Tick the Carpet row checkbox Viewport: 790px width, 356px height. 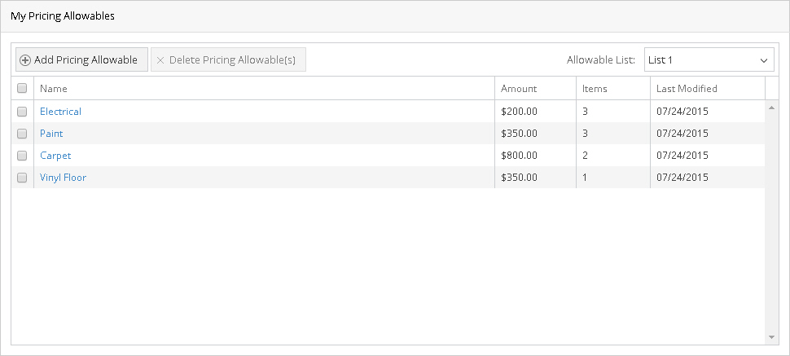[22, 156]
